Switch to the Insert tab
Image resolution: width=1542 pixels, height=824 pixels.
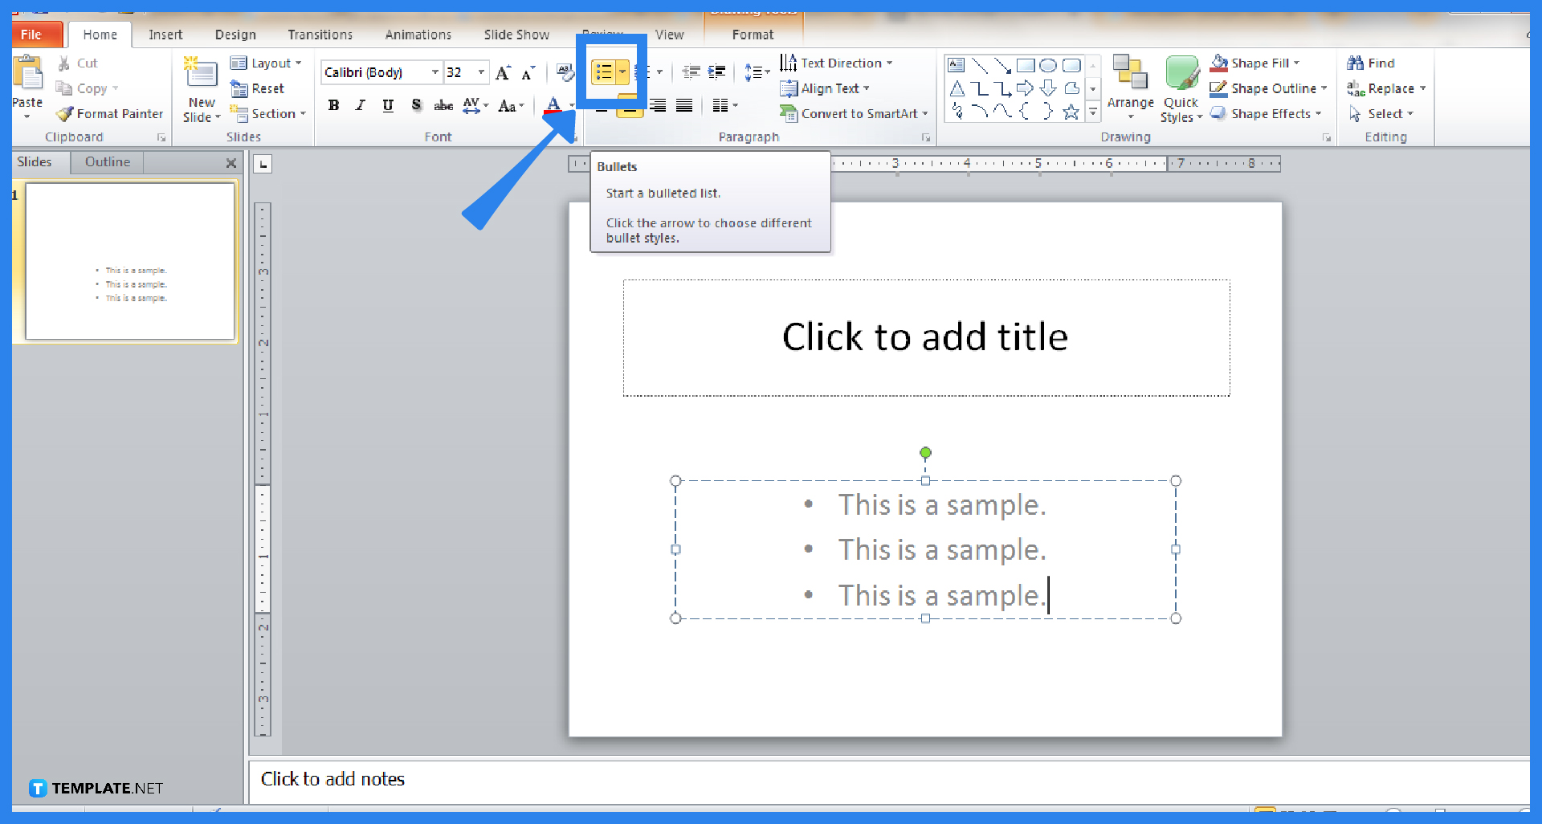click(x=165, y=35)
